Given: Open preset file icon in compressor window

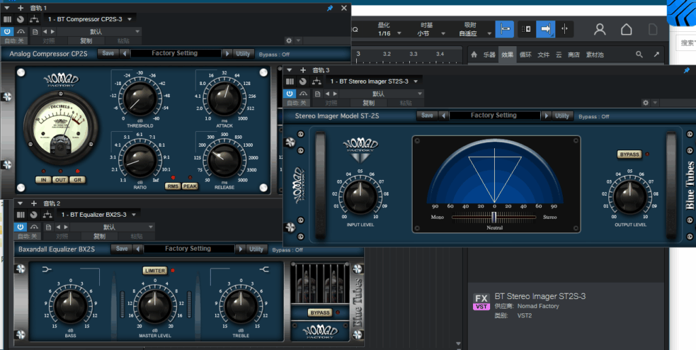Looking at the screenshot, I should coord(35,31).
